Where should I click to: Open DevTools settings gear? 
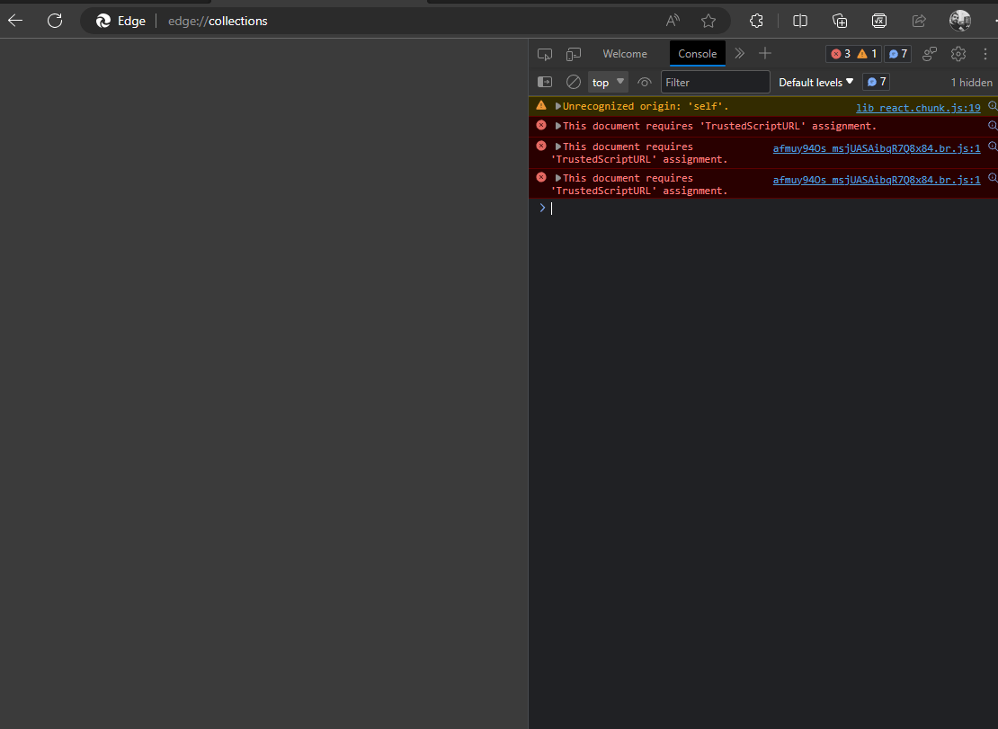click(x=958, y=54)
